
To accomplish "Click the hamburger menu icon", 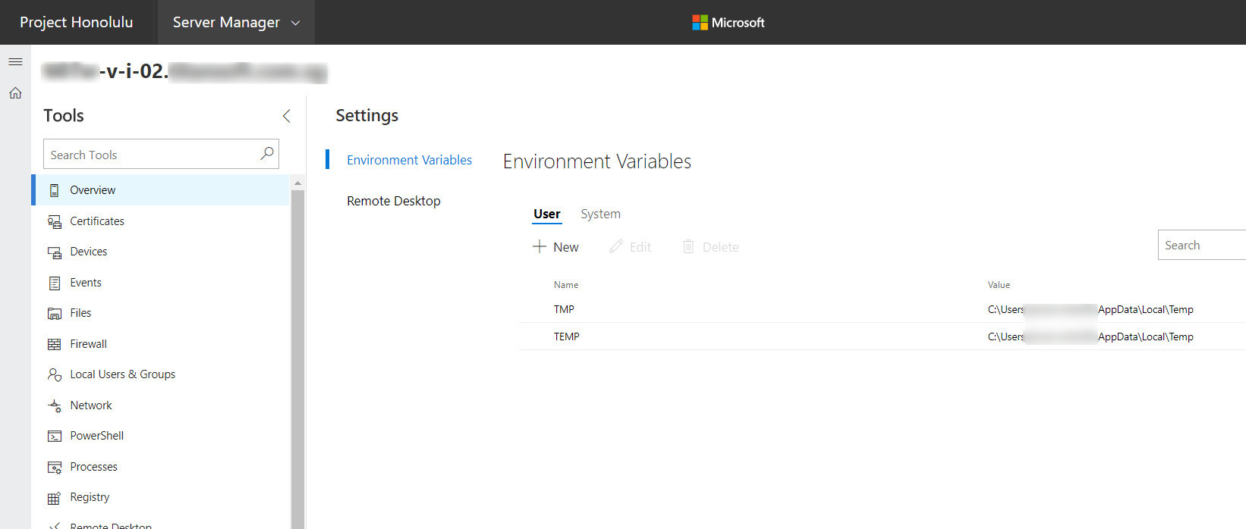I will click(15, 61).
